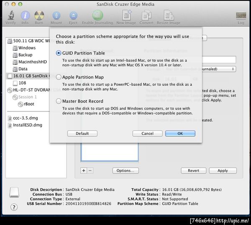Click the Backup volume icon
Image resolution: width=251 pixels, height=225 pixels.
(15, 55)
